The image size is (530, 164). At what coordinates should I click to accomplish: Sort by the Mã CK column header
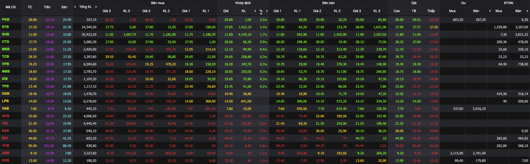point(10,7)
